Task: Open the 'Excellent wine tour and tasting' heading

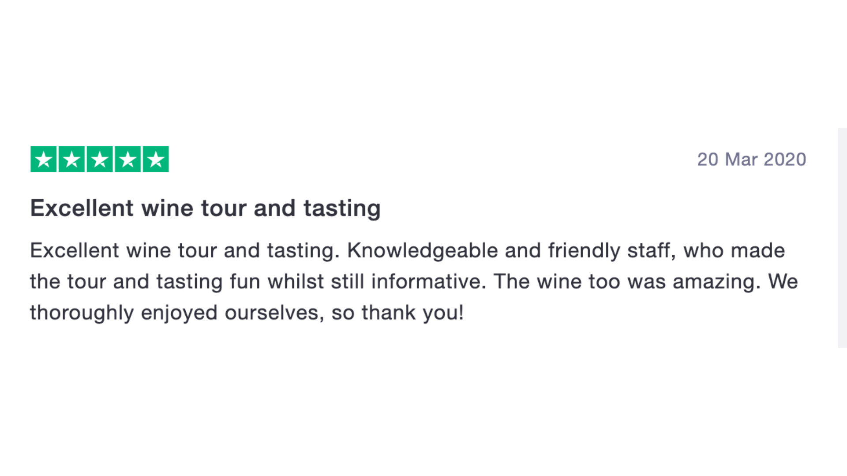Action: point(205,208)
